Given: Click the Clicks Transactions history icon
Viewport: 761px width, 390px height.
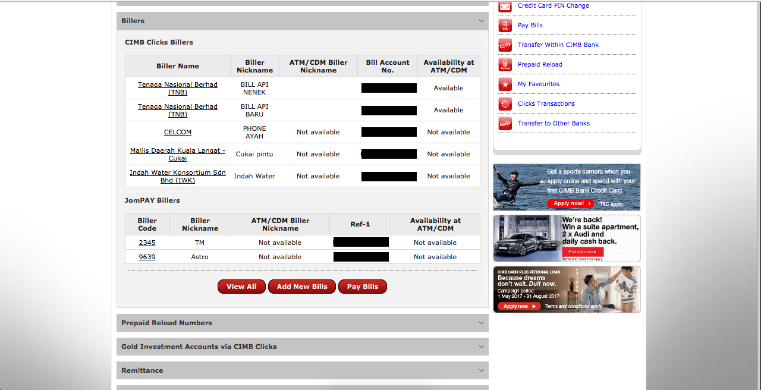Looking at the screenshot, I should [505, 103].
